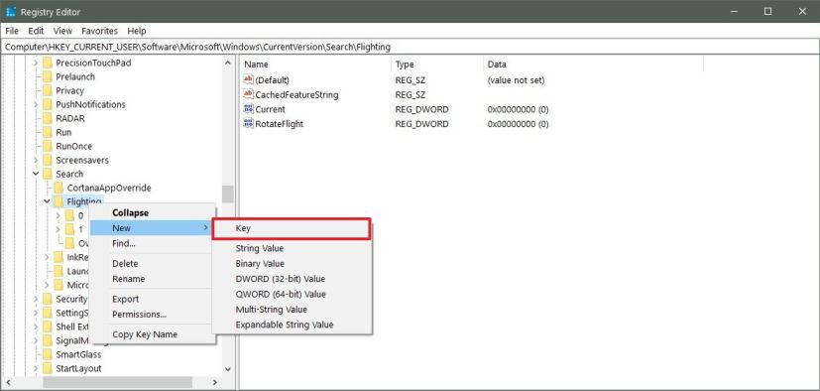Click the registry path address bar

tap(410, 47)
